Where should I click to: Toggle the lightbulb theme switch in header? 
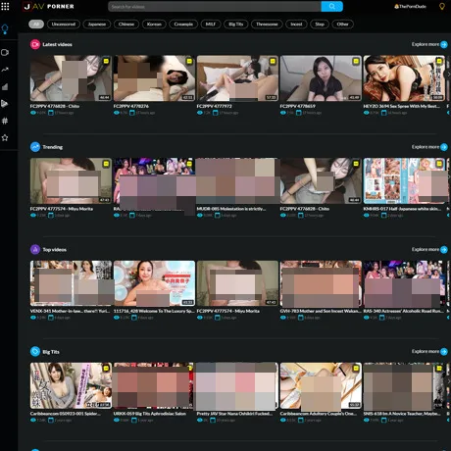click(442, 6)
